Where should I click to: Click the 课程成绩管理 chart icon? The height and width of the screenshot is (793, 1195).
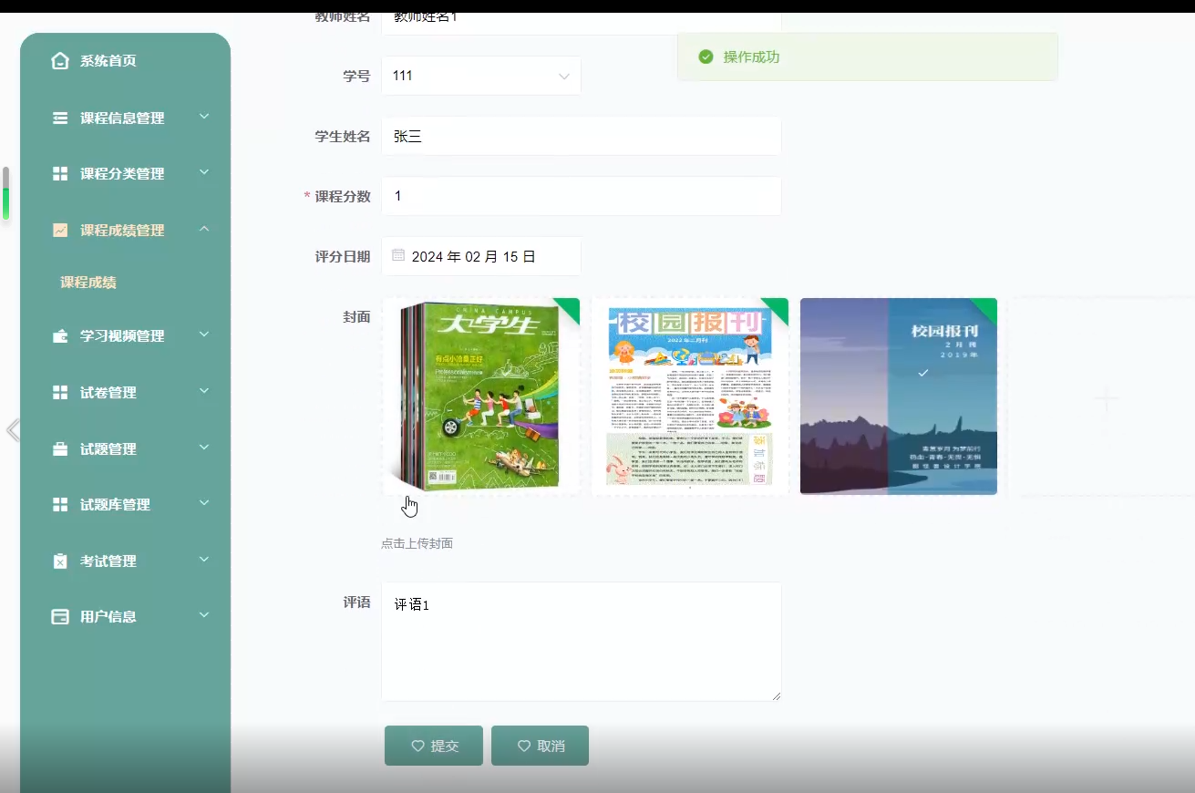[x=60, y=231]
